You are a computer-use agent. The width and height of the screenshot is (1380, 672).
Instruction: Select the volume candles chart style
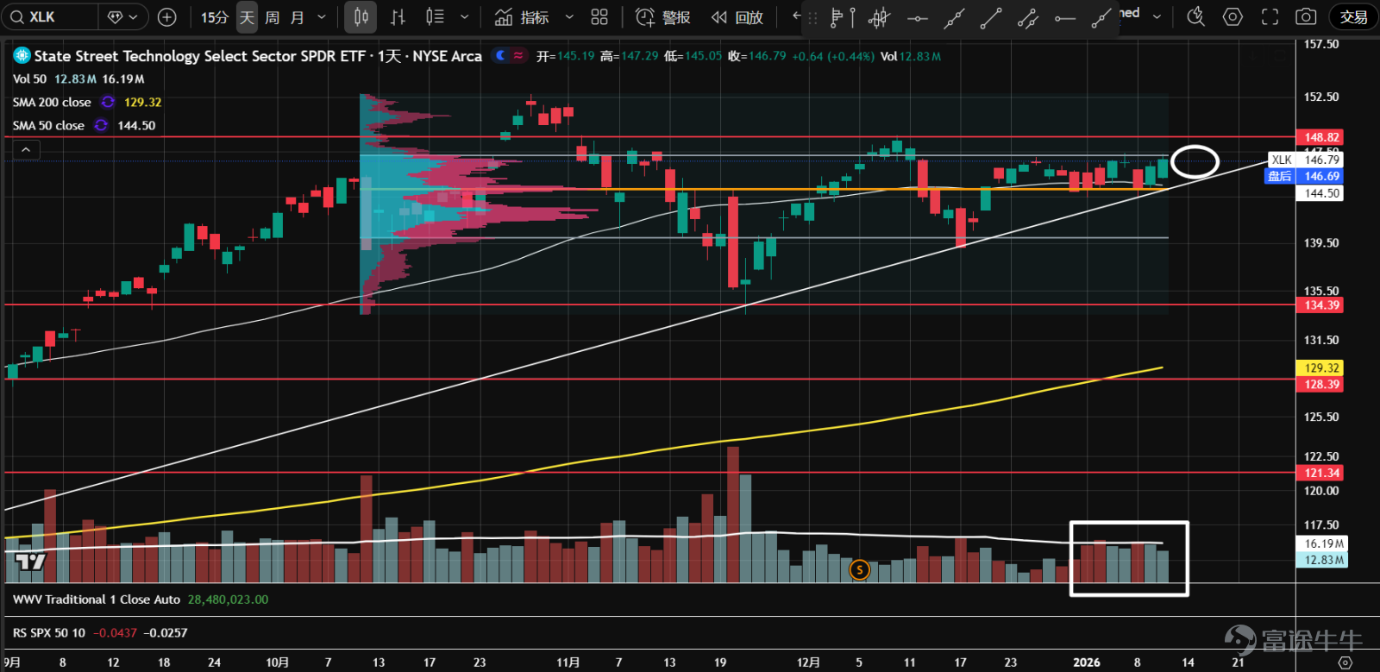point(435,17)
